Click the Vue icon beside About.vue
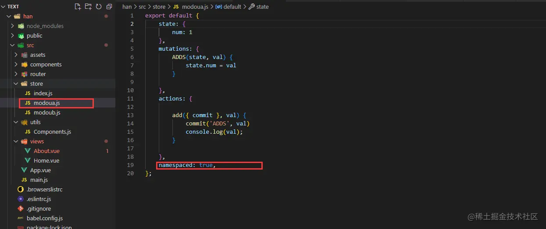This screenshot has width=546, height=229. click(x=28, y=151)
